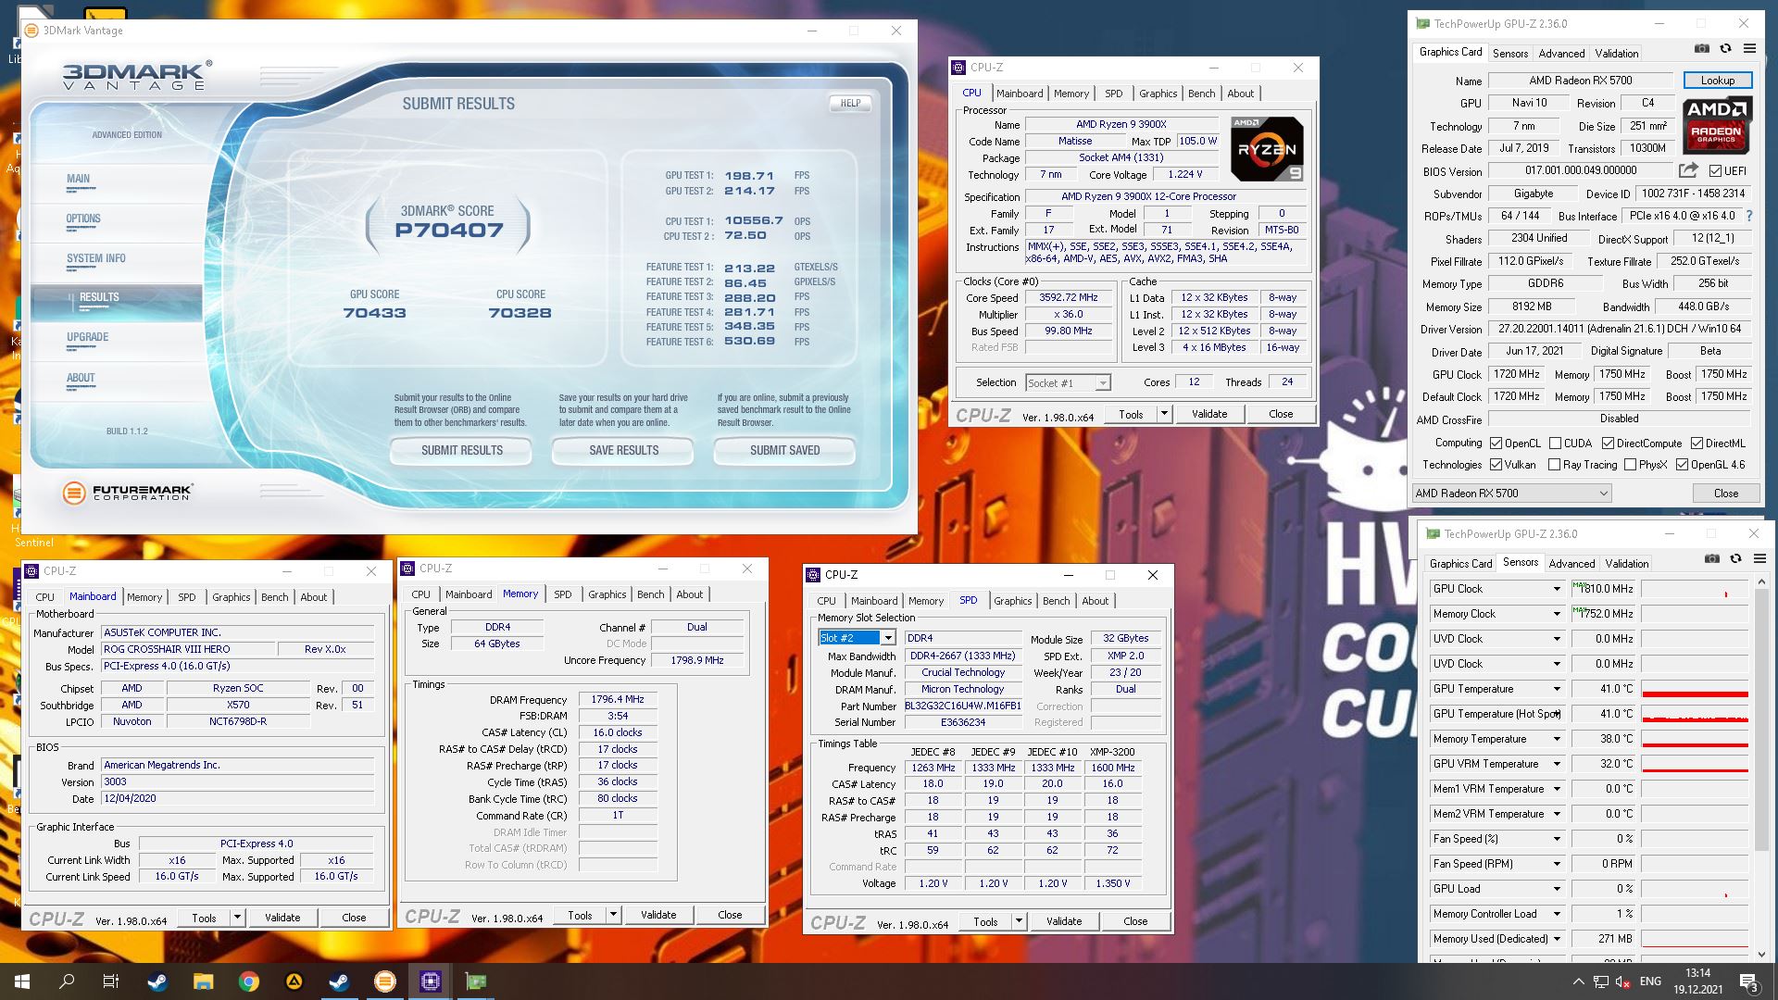Open Task View on the taskbar
Viewport: 1778px width, 1000px height.
111,981
